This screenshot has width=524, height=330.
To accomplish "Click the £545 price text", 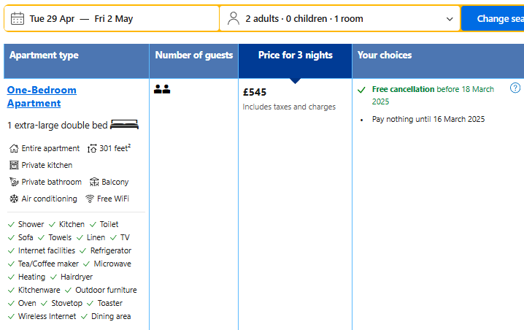I will (x=255, y=93).
